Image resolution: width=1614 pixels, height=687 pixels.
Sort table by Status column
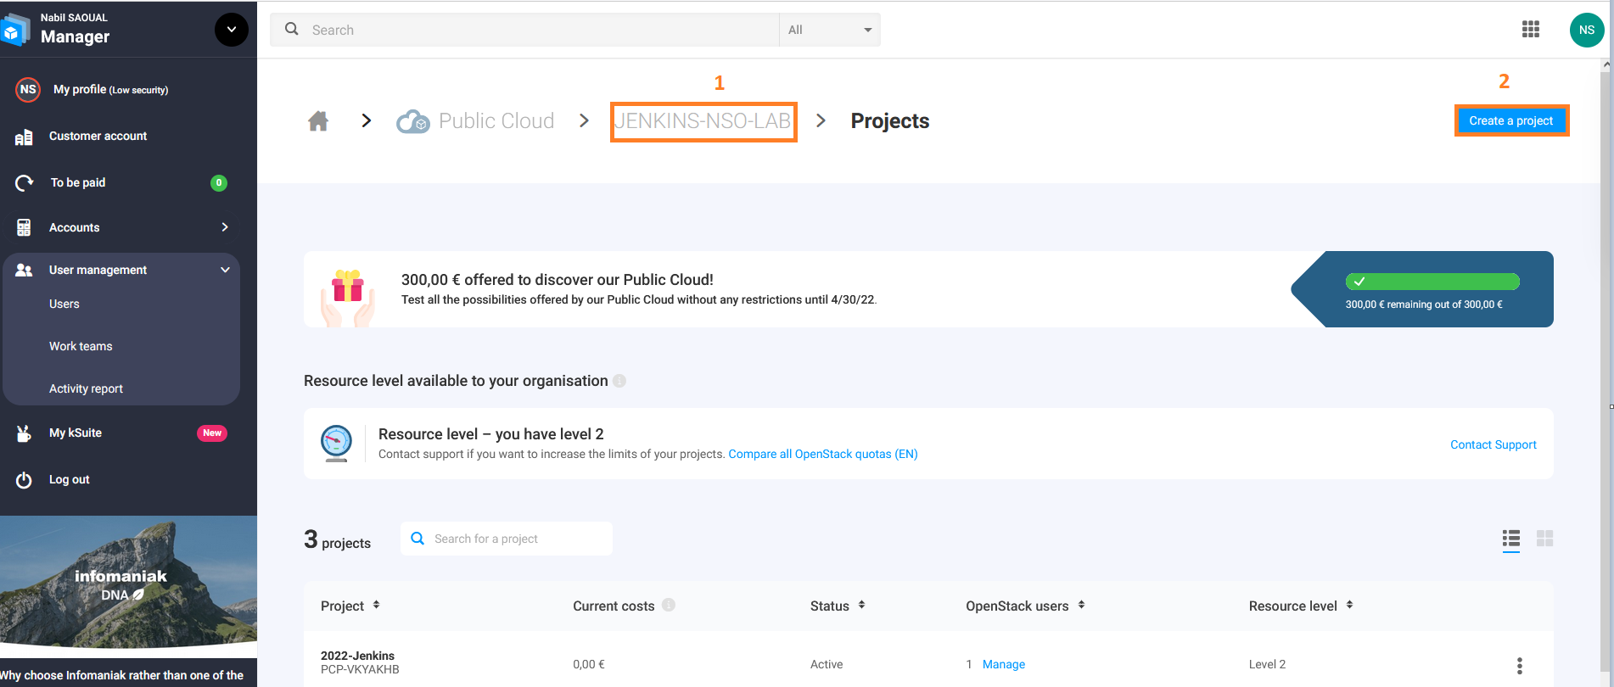(838, 606)
